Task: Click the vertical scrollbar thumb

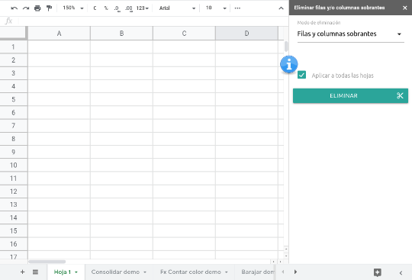Action: [x=286, y=47]
